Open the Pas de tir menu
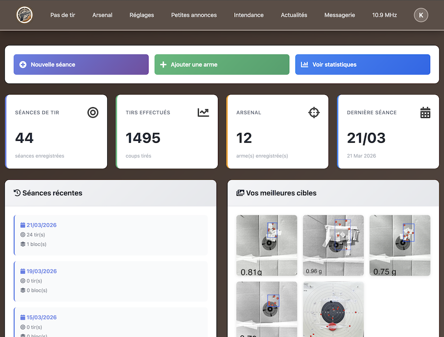The width and height of the screenshot is (444, 337). 62,15
